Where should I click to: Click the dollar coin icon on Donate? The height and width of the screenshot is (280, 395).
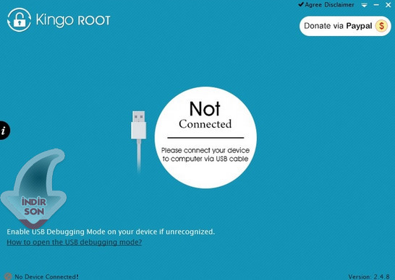click(381, 26)
